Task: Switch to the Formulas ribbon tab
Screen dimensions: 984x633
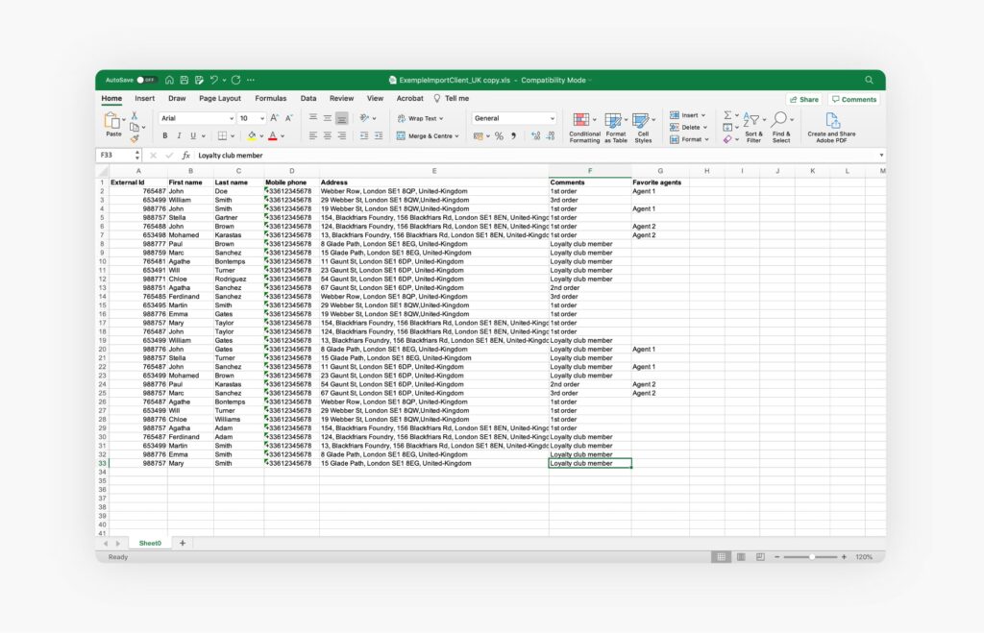Action: 270,98
